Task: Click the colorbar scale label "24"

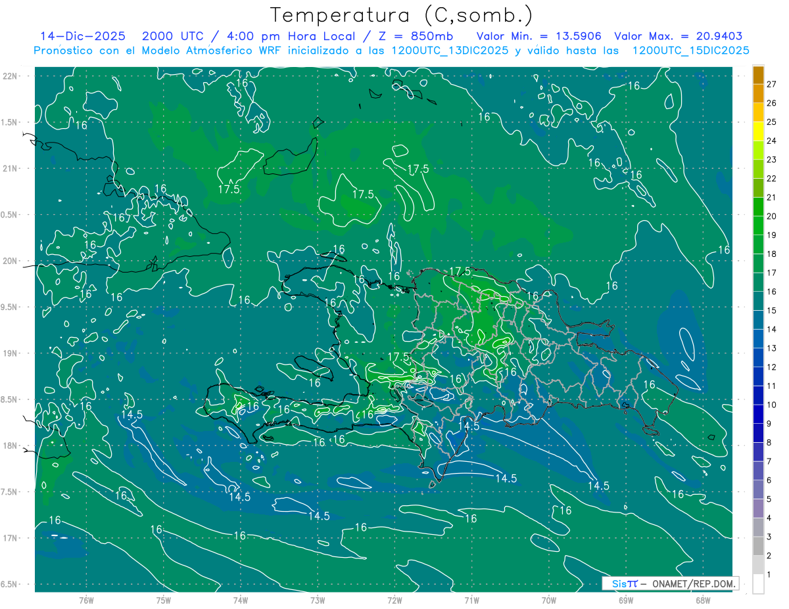Action: (771, 141)
